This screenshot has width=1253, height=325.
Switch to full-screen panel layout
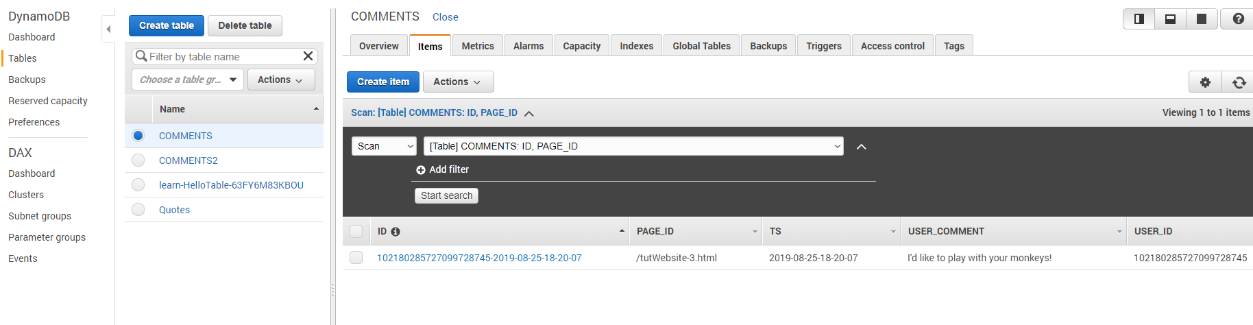click(x=1202, y=19)
